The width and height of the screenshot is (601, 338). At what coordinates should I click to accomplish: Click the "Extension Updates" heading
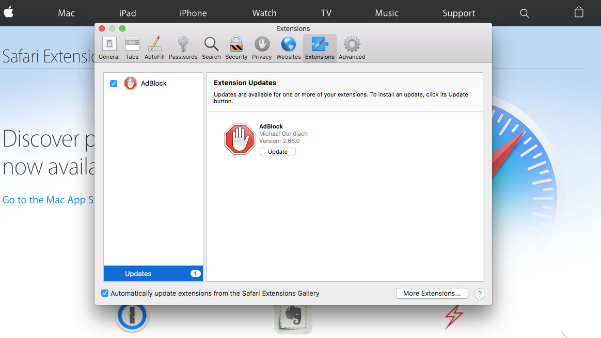click(x=245, y=83)
